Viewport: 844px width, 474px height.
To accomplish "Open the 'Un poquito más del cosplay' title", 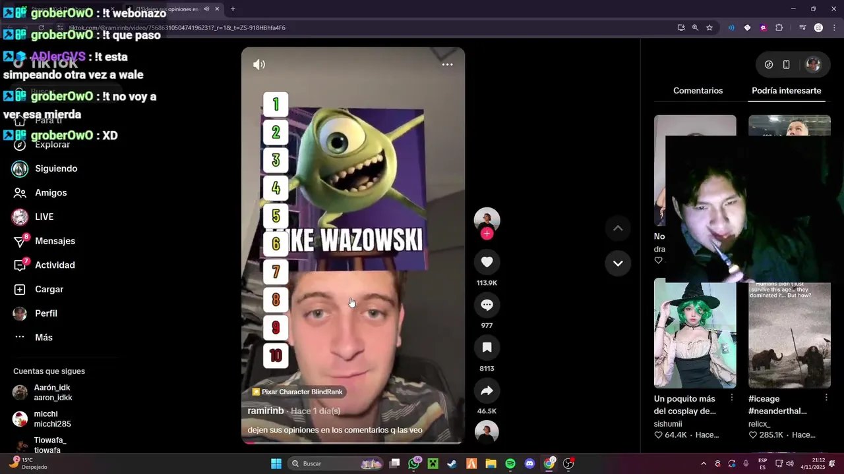I will pos(684,405).
